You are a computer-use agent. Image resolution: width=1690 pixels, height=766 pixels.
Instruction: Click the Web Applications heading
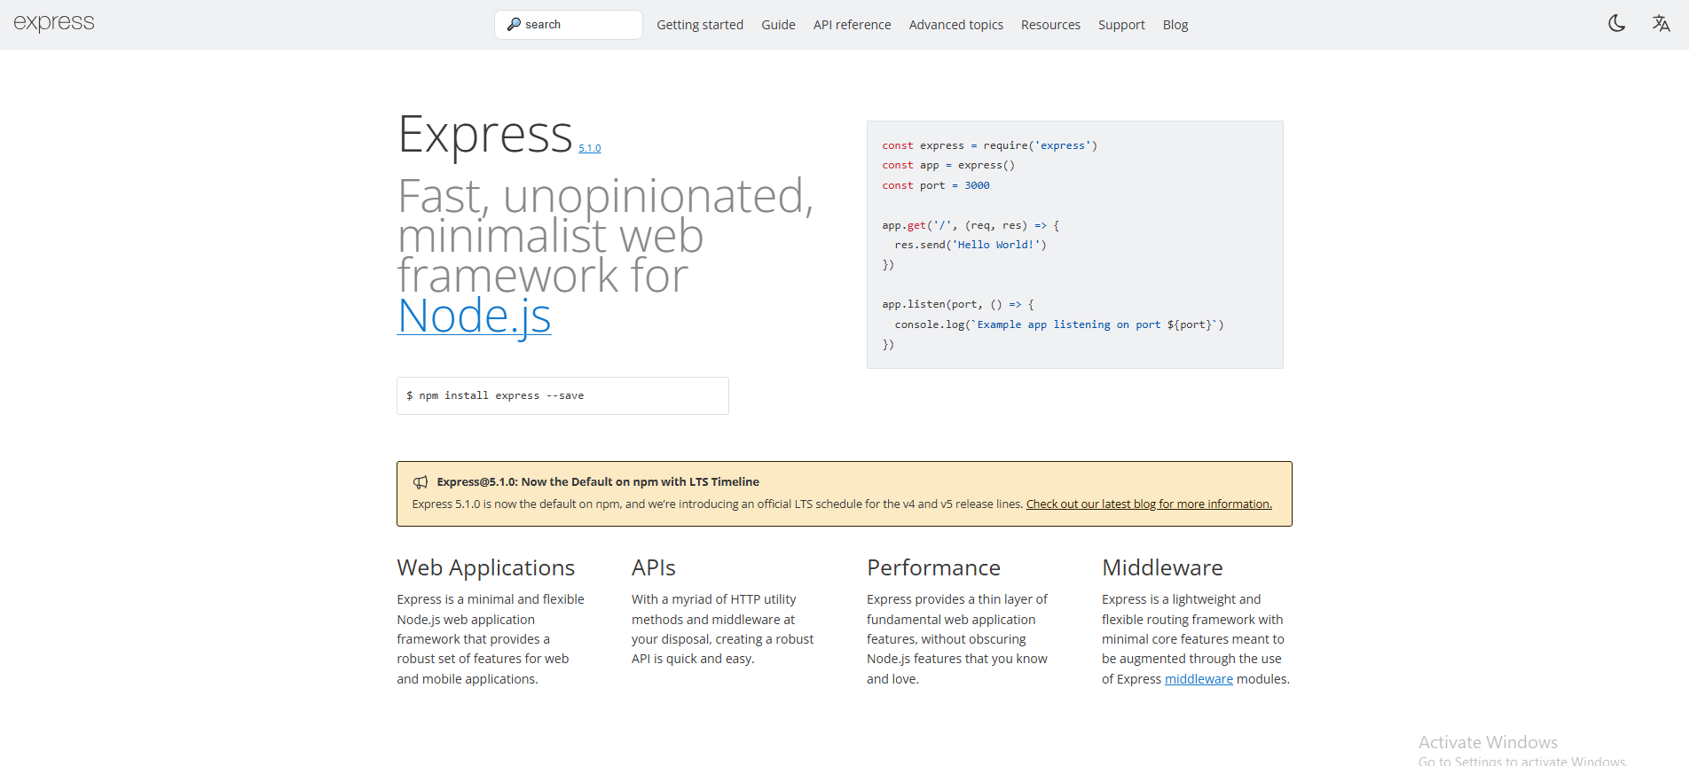click(486, 567)
